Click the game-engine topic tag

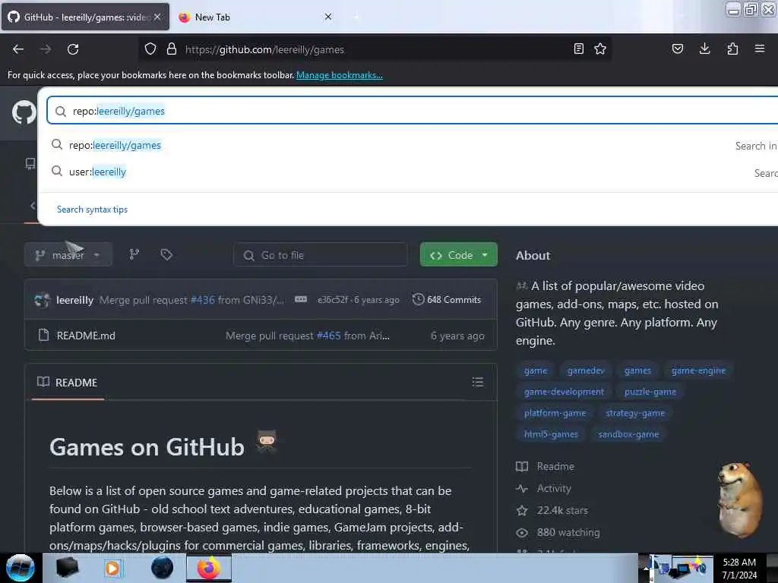pyautogui.click(x=699, y=370)
